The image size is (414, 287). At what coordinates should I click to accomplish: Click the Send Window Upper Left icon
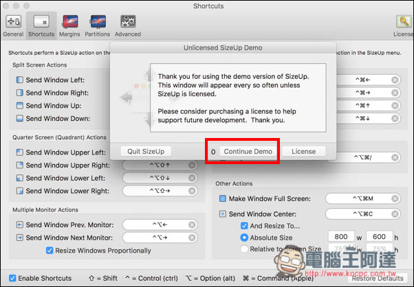(x=19, y=152)
